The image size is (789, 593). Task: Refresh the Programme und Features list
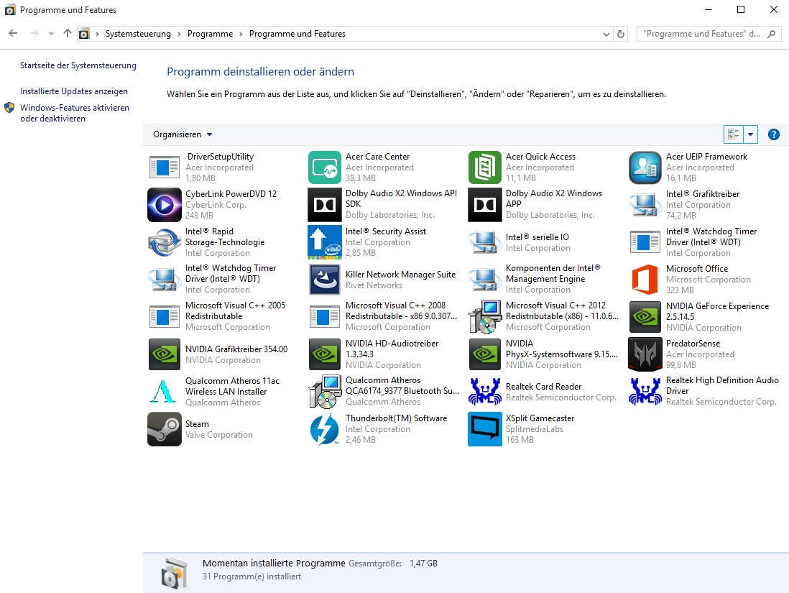click(x=620, y=34)
